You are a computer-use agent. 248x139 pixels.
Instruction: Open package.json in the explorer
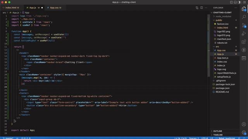coord(222,88)
